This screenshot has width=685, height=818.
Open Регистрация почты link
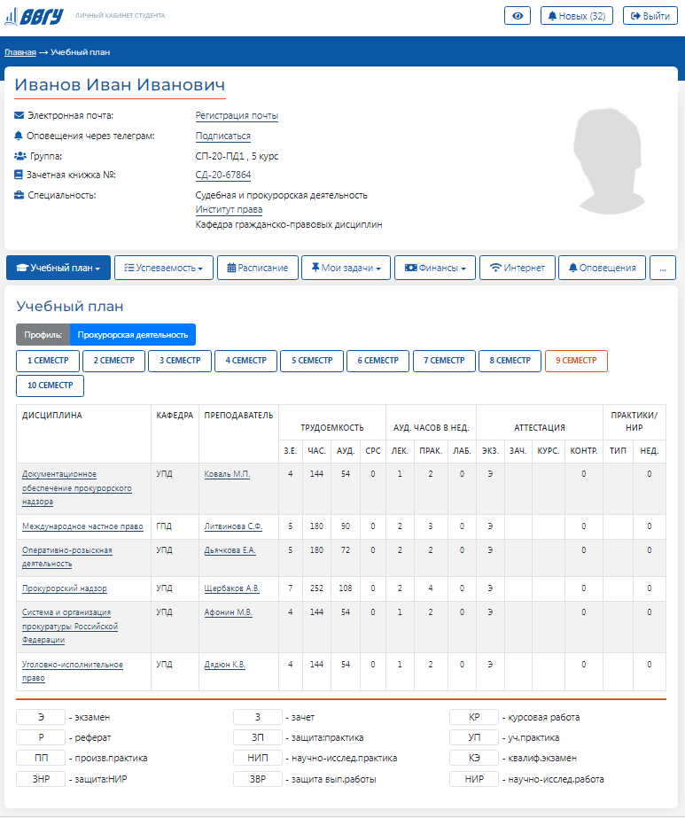(x=237, y=116)
